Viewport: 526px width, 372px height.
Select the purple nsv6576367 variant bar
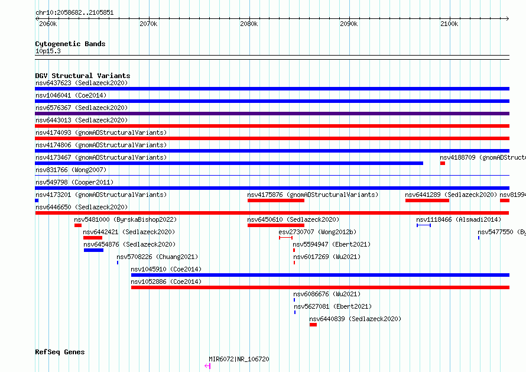point(272,114)
